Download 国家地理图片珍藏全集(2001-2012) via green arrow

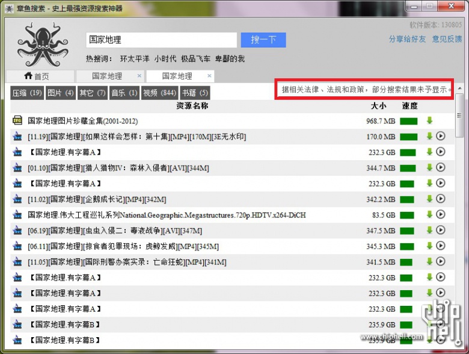(x=429, y=120)
